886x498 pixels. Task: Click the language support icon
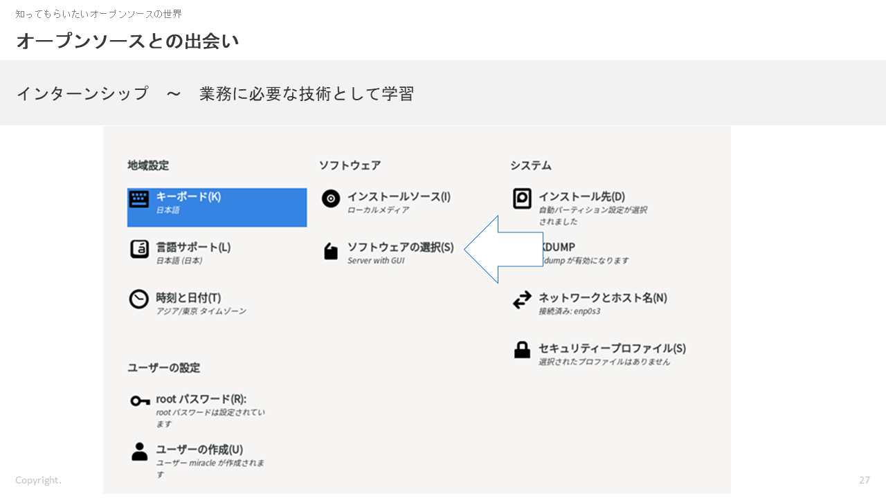139,249
